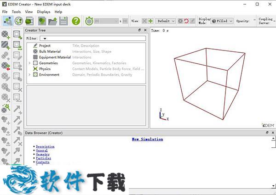Screen dimensions: 276x195
Task: Save the input deck with floppy icon
Action: 63,21
